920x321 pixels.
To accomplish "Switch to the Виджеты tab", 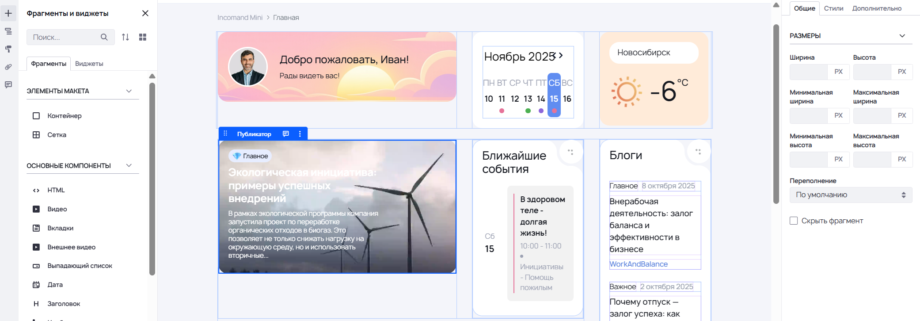I will point(89,64).
